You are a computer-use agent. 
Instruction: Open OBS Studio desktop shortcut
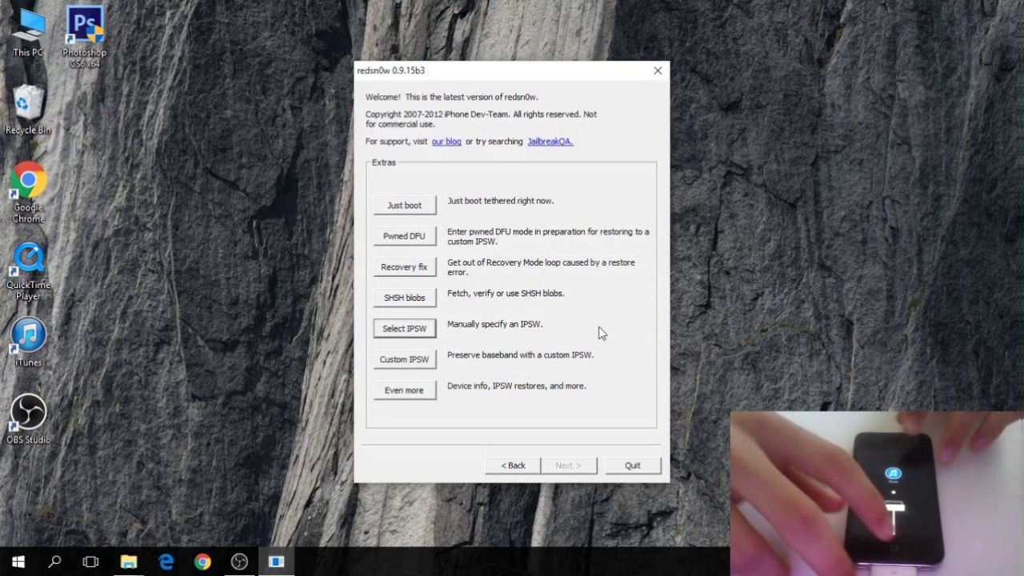(28, 419)
